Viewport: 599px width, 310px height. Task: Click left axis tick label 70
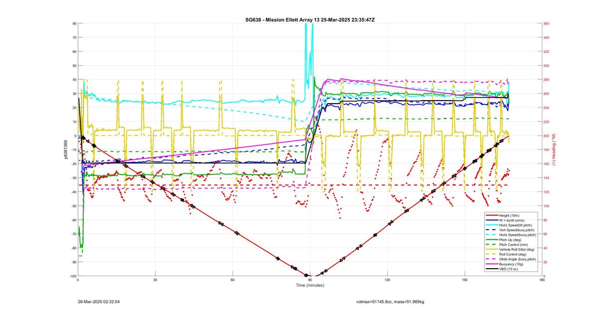[74, 37]
